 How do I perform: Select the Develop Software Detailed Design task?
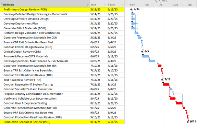(26, 19)
